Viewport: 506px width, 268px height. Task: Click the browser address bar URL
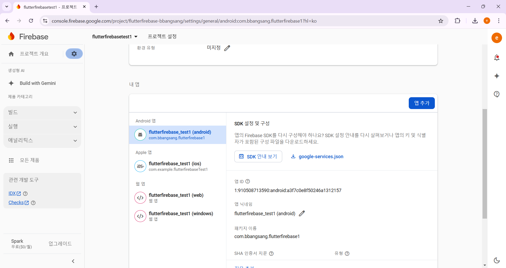(x=184, y=21)
